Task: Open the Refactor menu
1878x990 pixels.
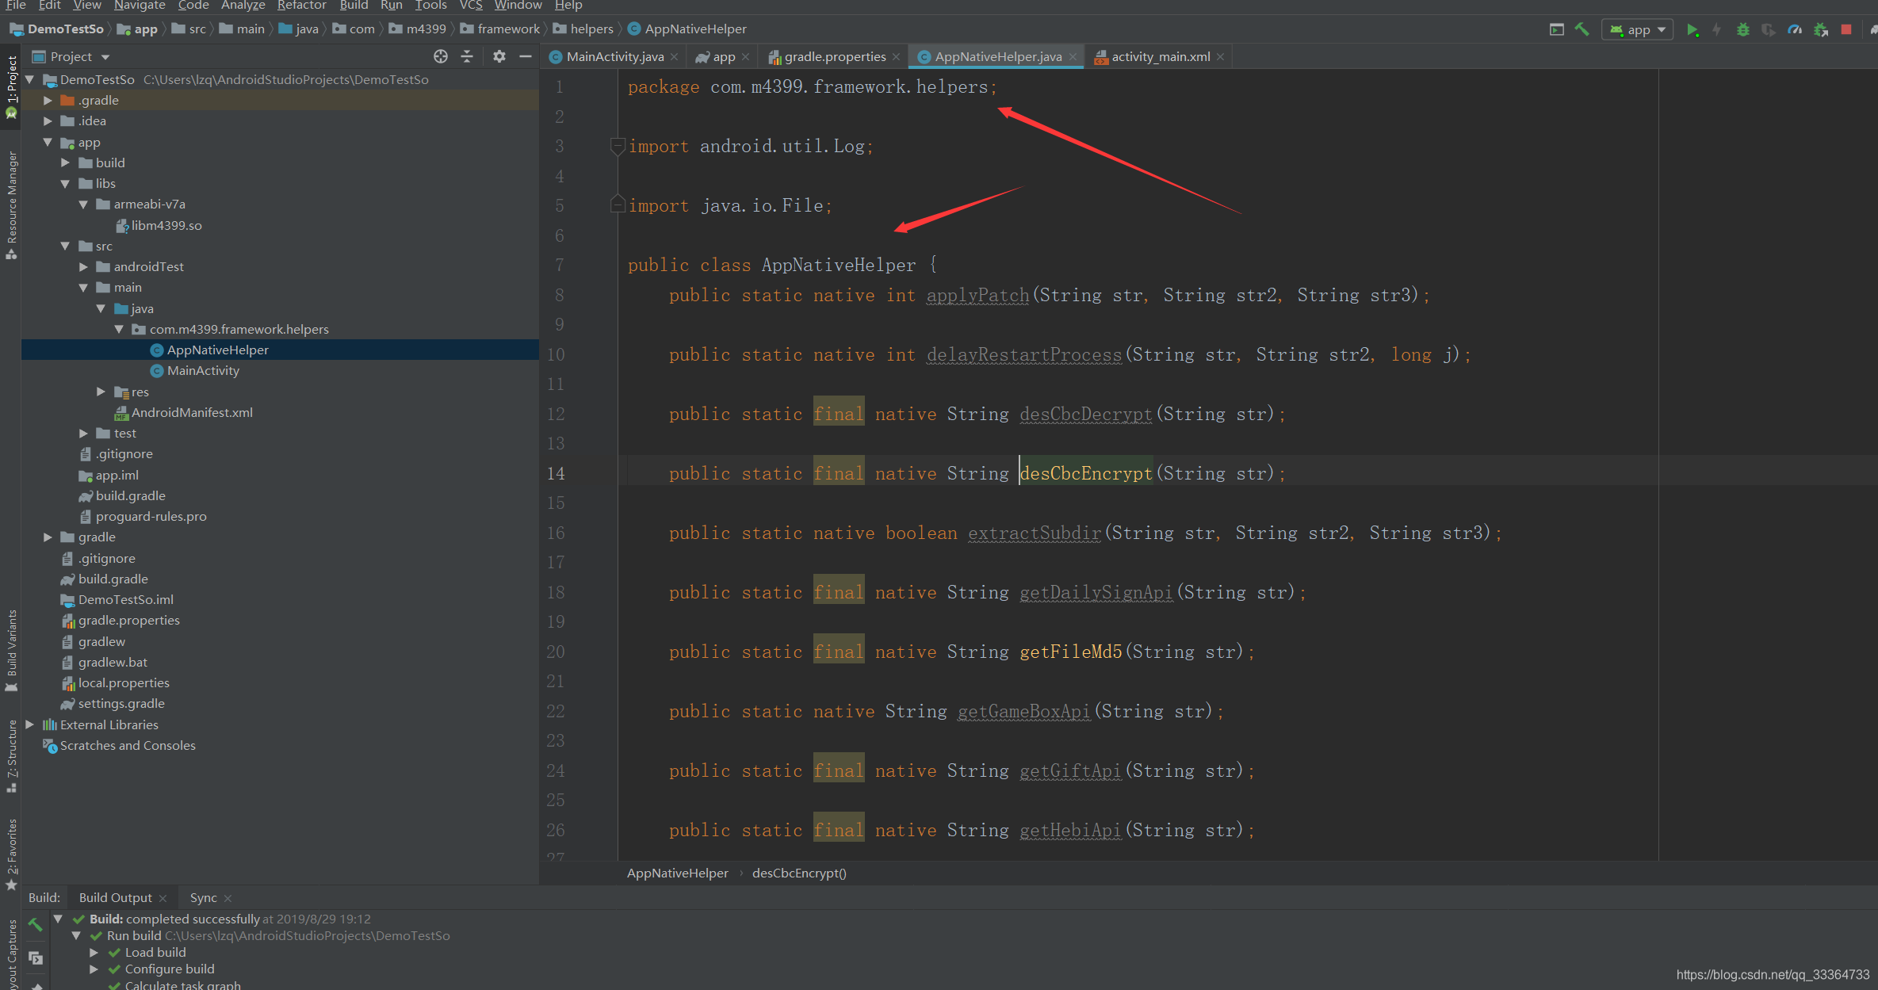Action: [x=301, y=6]
